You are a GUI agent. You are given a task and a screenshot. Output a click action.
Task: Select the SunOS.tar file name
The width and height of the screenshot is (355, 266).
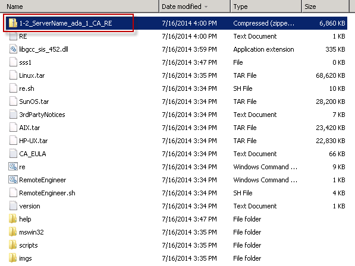coord(34,102)
